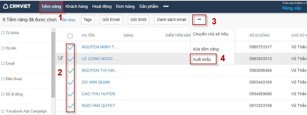This screenshot has width=307, height=115.
Task: Open the three-dots more actions button in toolbar
Action: click(x=199, y=20)
